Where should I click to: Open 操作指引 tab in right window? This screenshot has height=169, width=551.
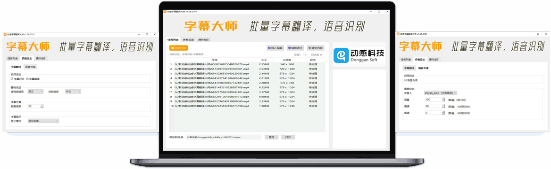434,60
